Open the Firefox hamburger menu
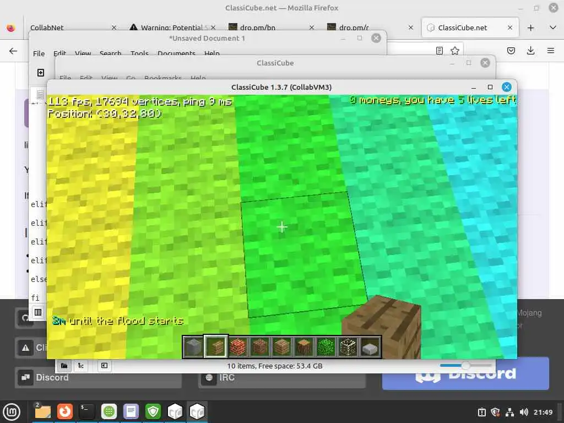Image resolution: width=564 pixels, height=423 pixels. click(x=551, y=51)
